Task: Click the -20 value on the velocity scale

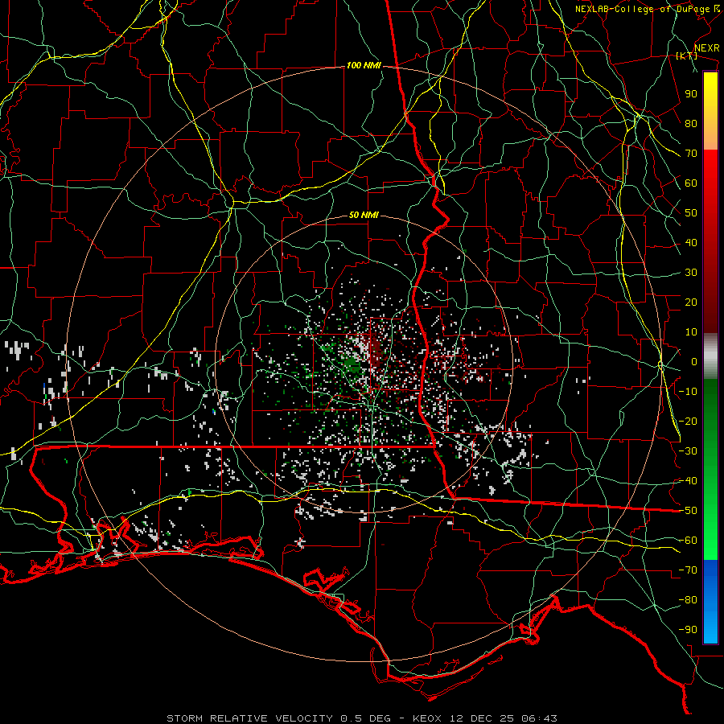Action: coord(688,421)
